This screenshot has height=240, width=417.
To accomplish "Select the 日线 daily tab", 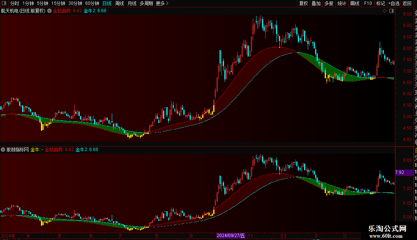I will [107, 3].
